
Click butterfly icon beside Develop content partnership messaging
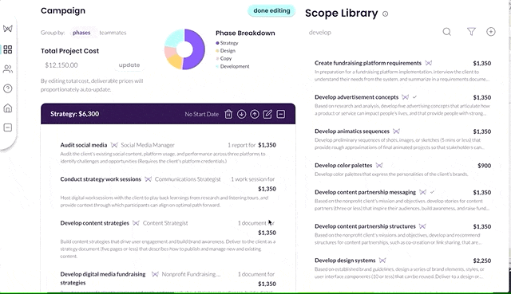click(422, 192)
